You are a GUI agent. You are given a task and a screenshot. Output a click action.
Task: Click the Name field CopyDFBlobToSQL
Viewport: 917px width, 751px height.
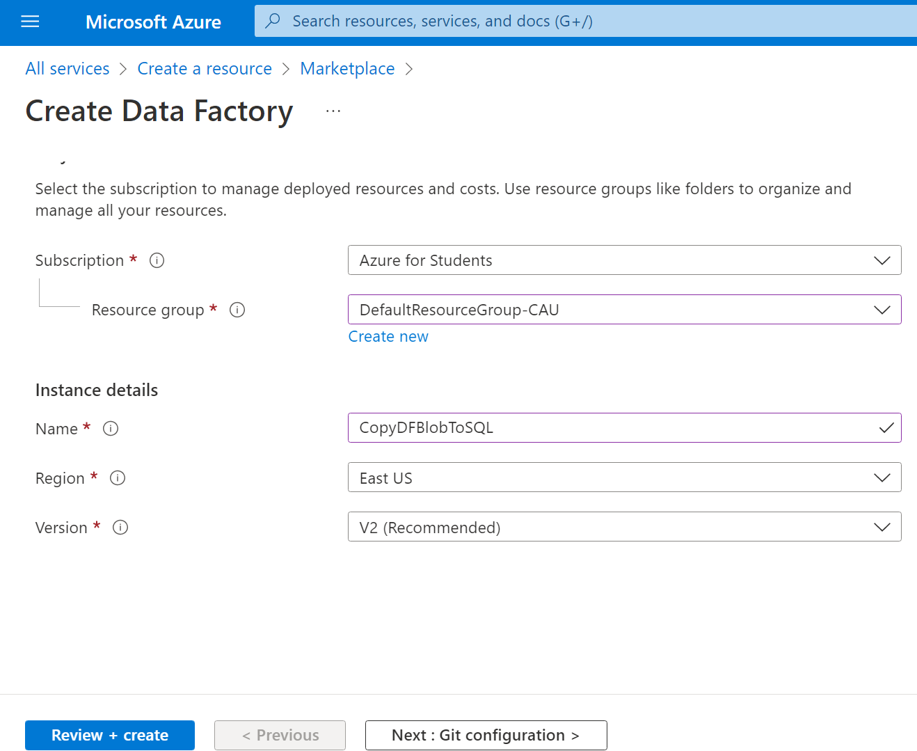tap(625, 428)
